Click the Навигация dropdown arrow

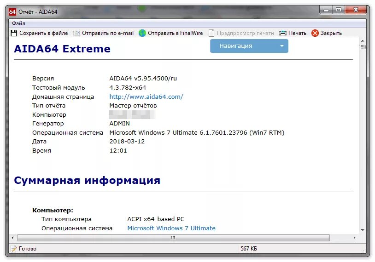click(x=282, y=46)
